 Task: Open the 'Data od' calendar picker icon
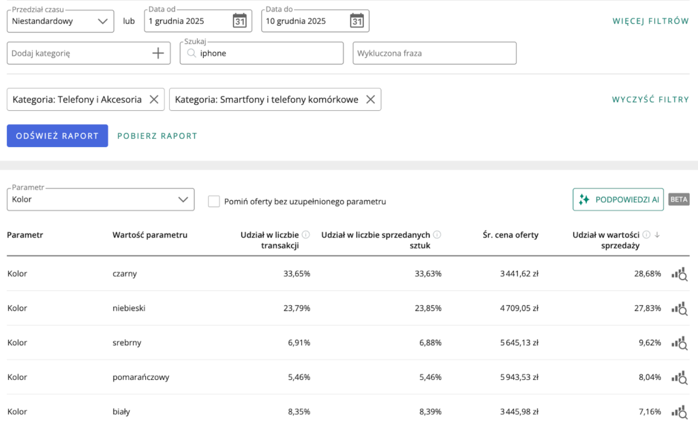coord(239,21)
